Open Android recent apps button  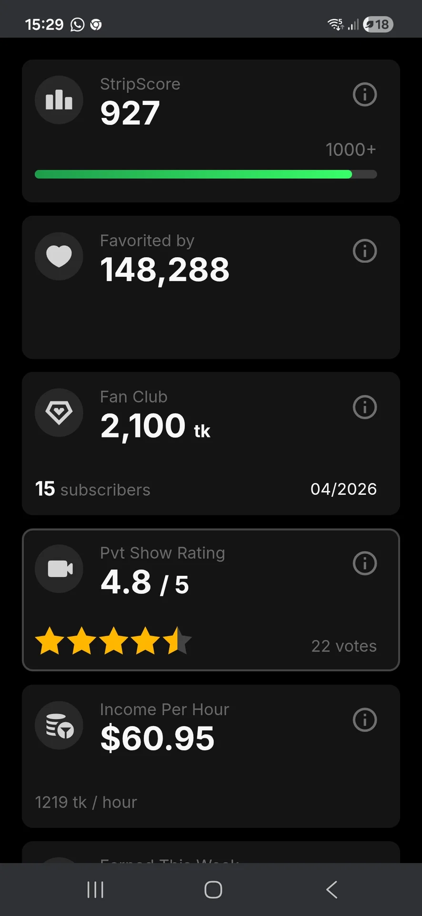pos(95,890)
